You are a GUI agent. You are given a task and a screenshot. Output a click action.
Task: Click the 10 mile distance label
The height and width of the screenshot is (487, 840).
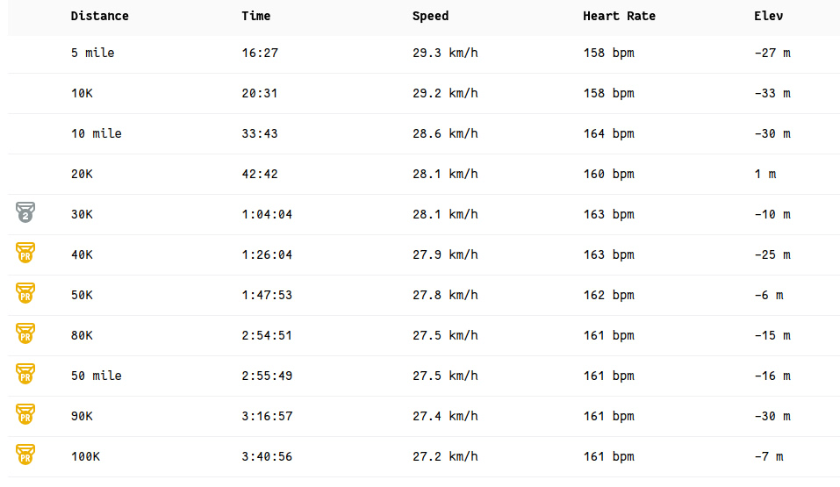96,133
